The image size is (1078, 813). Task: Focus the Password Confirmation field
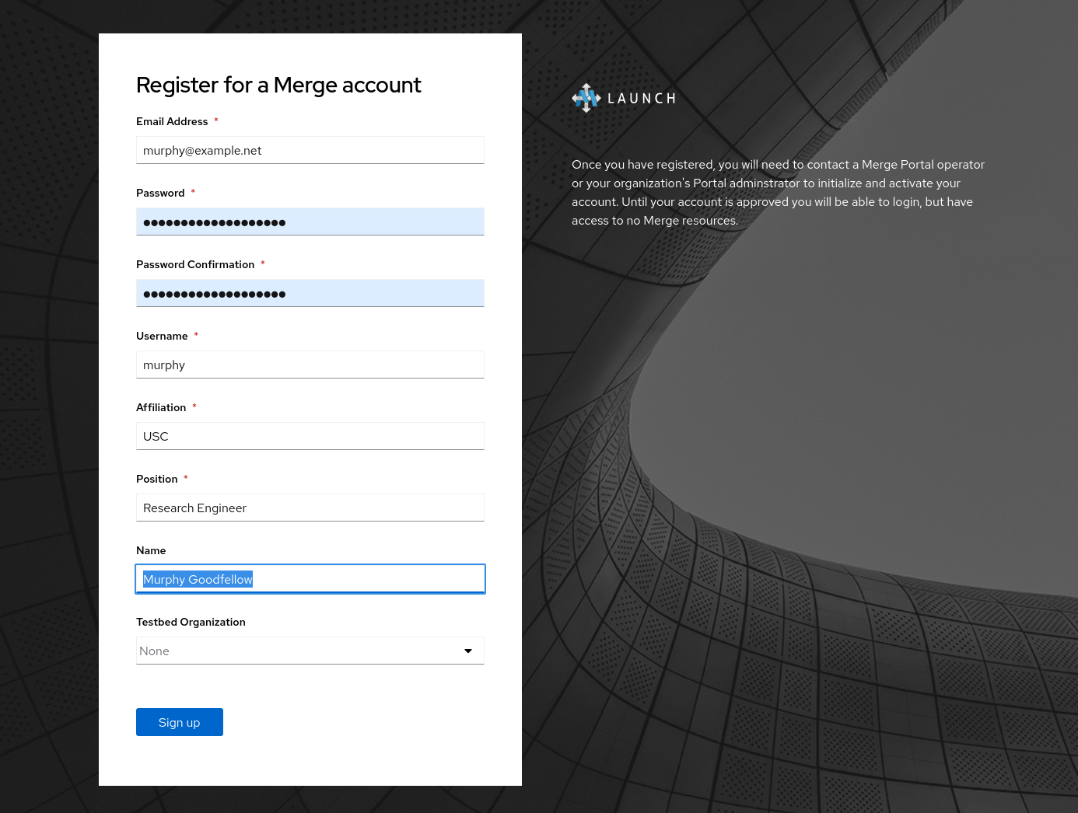pyautogui.click(x=310, y=293)
